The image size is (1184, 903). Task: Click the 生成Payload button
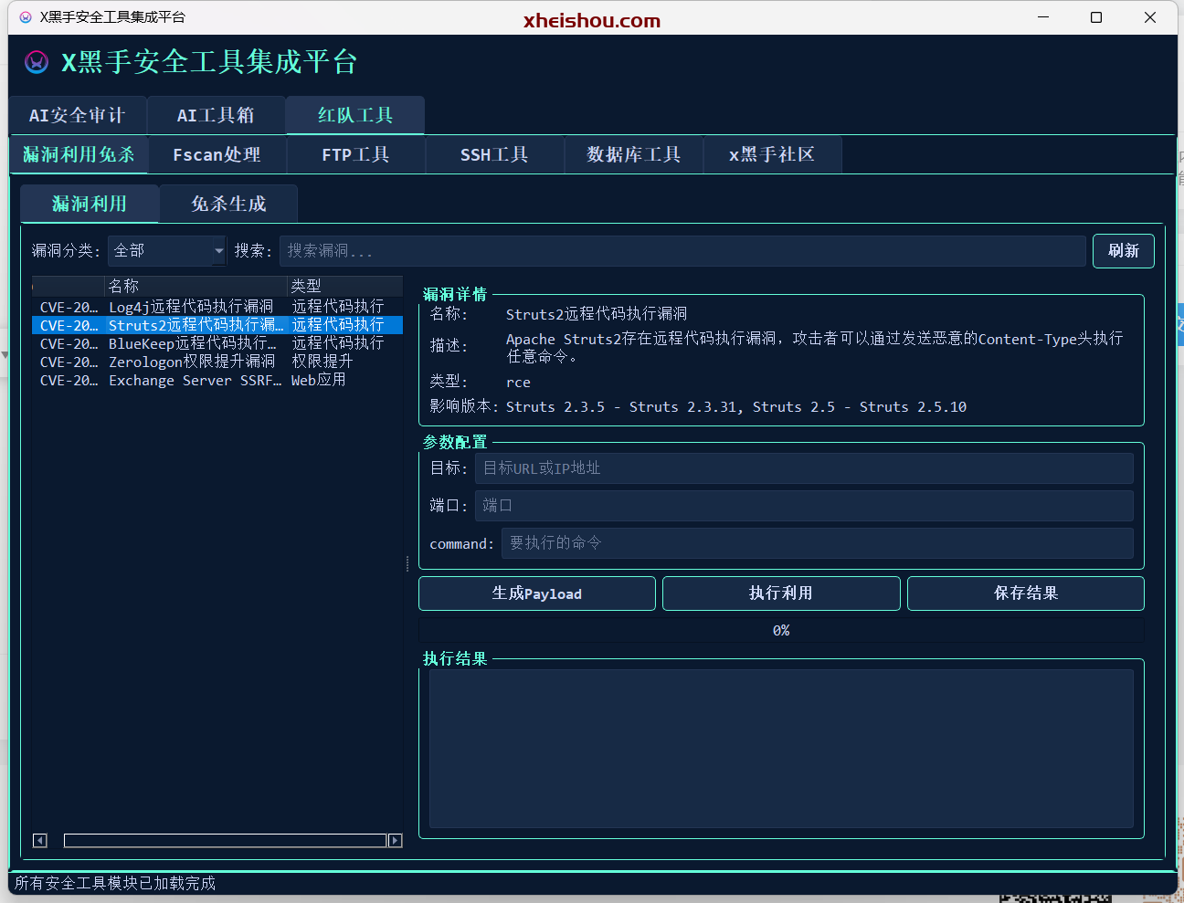[x=536, y=593]
